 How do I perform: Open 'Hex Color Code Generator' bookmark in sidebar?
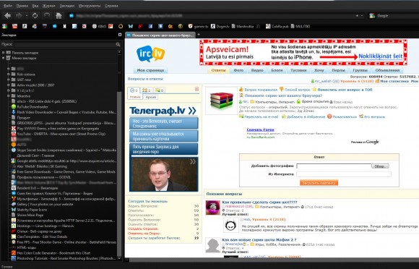click(51, 252)
